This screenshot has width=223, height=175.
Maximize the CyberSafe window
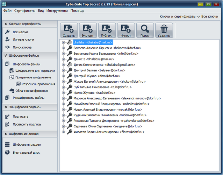pyautogui.click(x=208, y=4)
